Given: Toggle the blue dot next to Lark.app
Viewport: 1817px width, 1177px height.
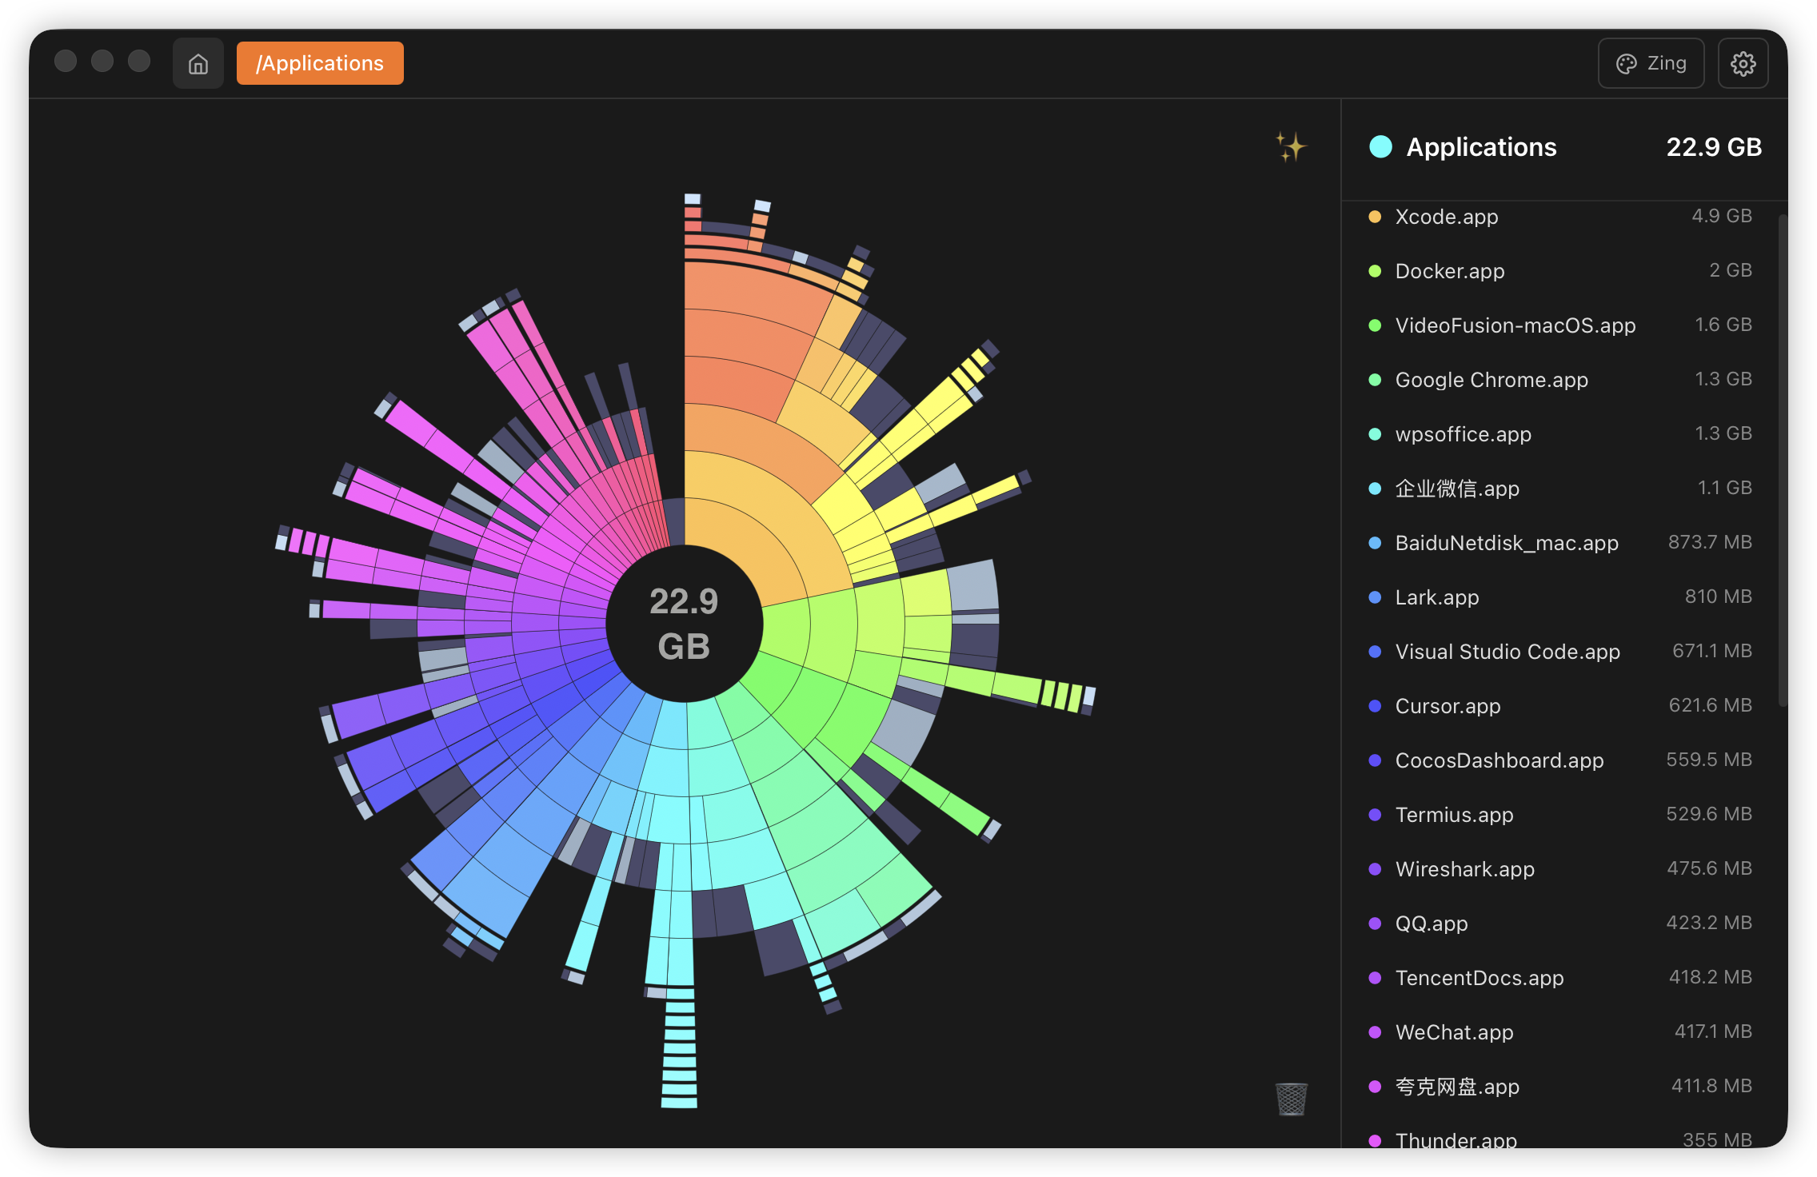Looking at the screenshot, I should 1374,596.
